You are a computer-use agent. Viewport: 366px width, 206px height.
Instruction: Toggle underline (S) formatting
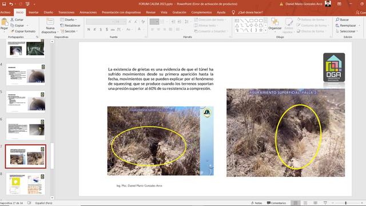point(101,29)
